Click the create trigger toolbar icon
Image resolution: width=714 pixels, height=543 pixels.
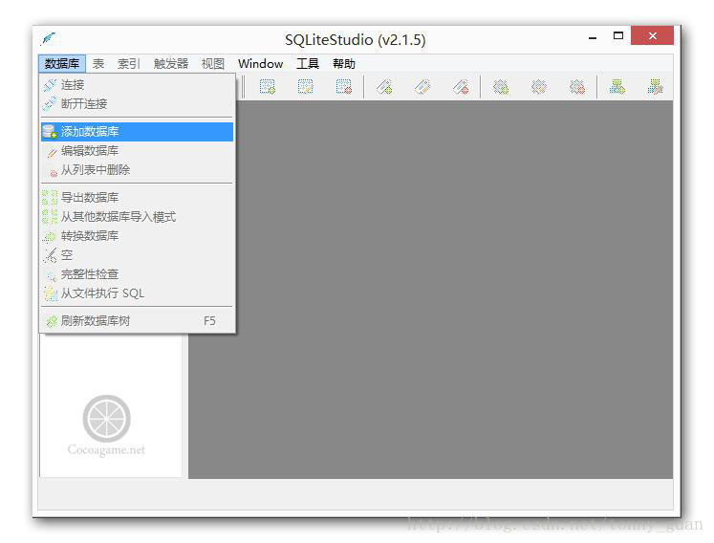[501, 87]
